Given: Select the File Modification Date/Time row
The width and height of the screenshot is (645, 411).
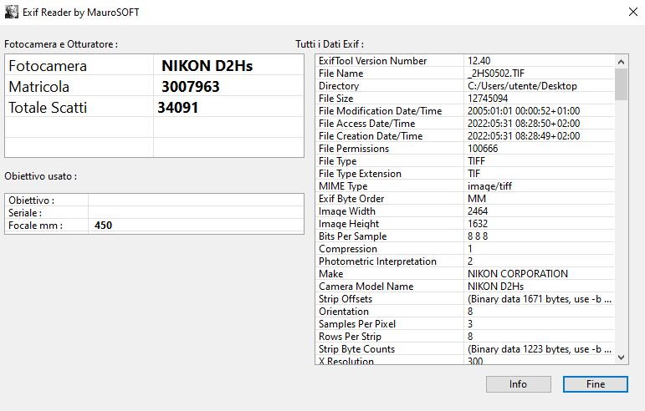Looking at the screenshot, I should [x=465, y=111].
